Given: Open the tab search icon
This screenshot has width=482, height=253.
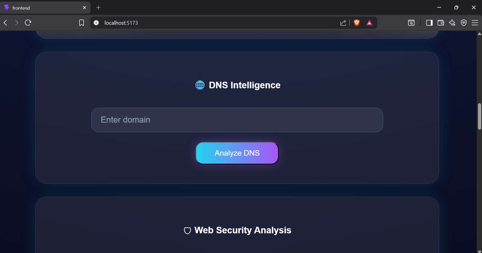Looking at the screenshot, I should [411, 23].
